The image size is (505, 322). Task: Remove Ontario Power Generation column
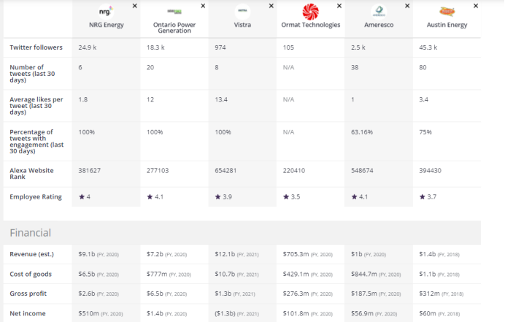[x=203, y=5]
